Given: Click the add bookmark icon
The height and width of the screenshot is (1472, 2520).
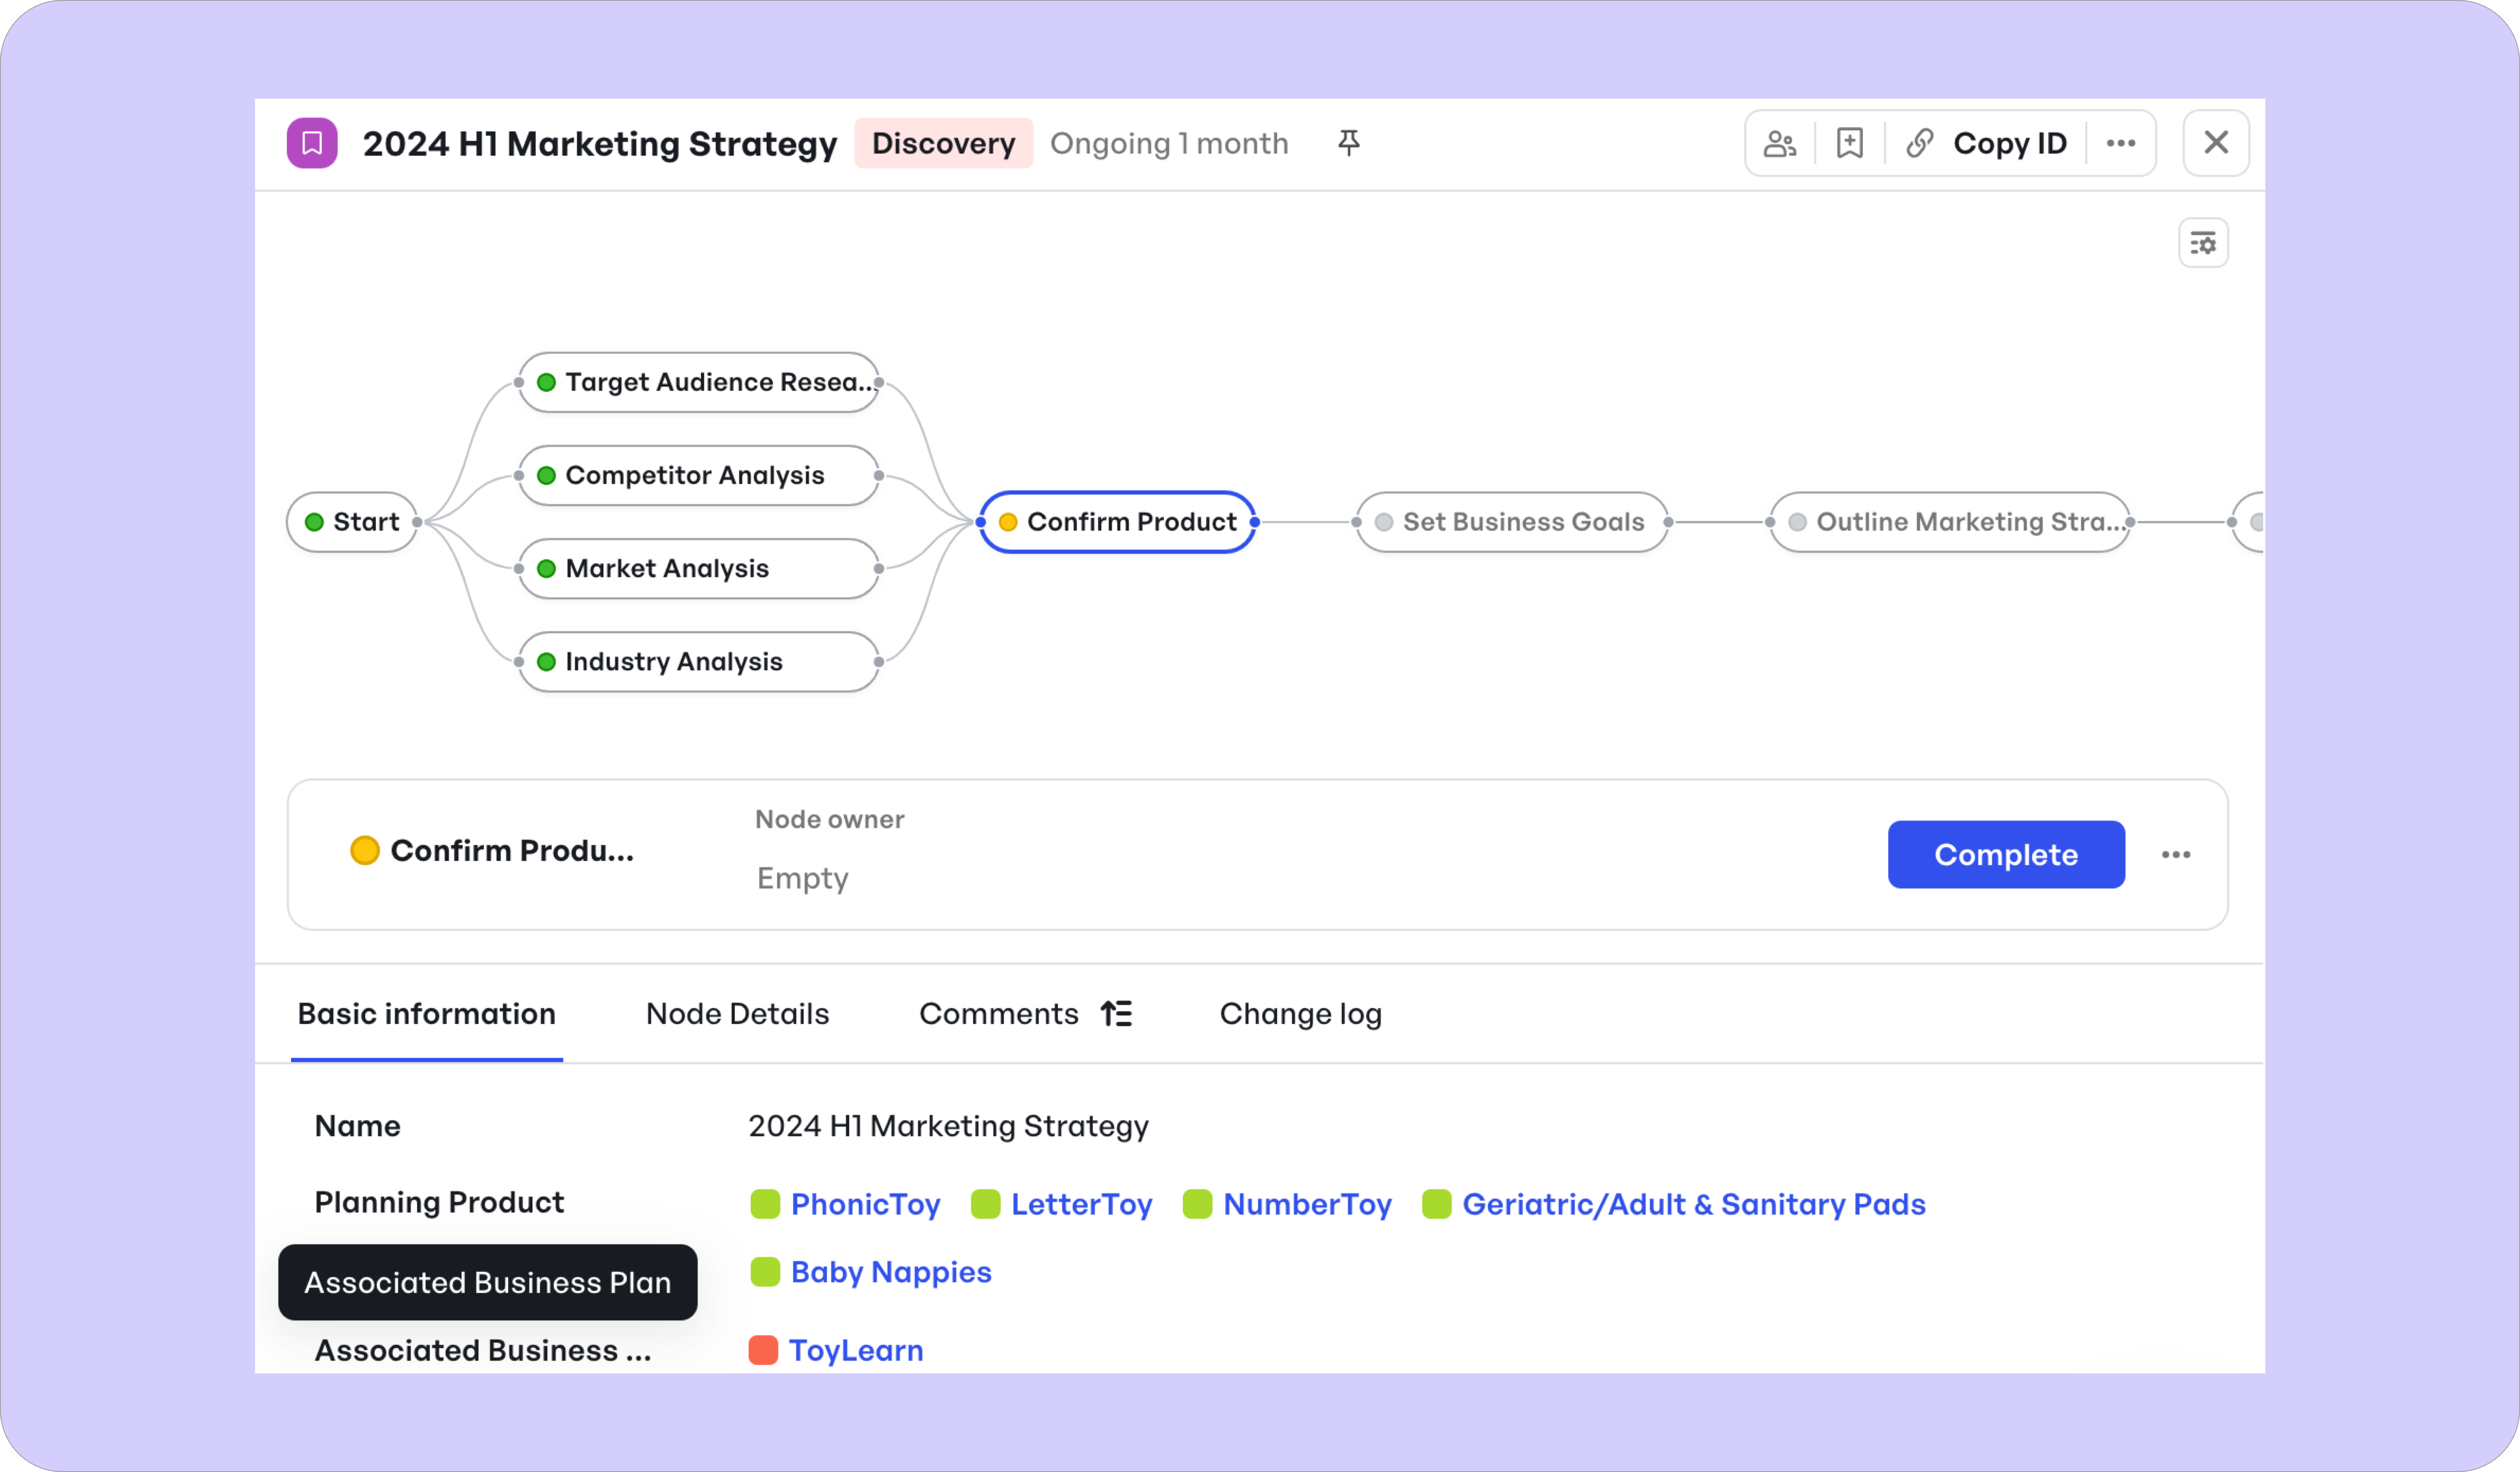Looking at the screenshot, I should pyautogui.click(x=1850, y=143).
